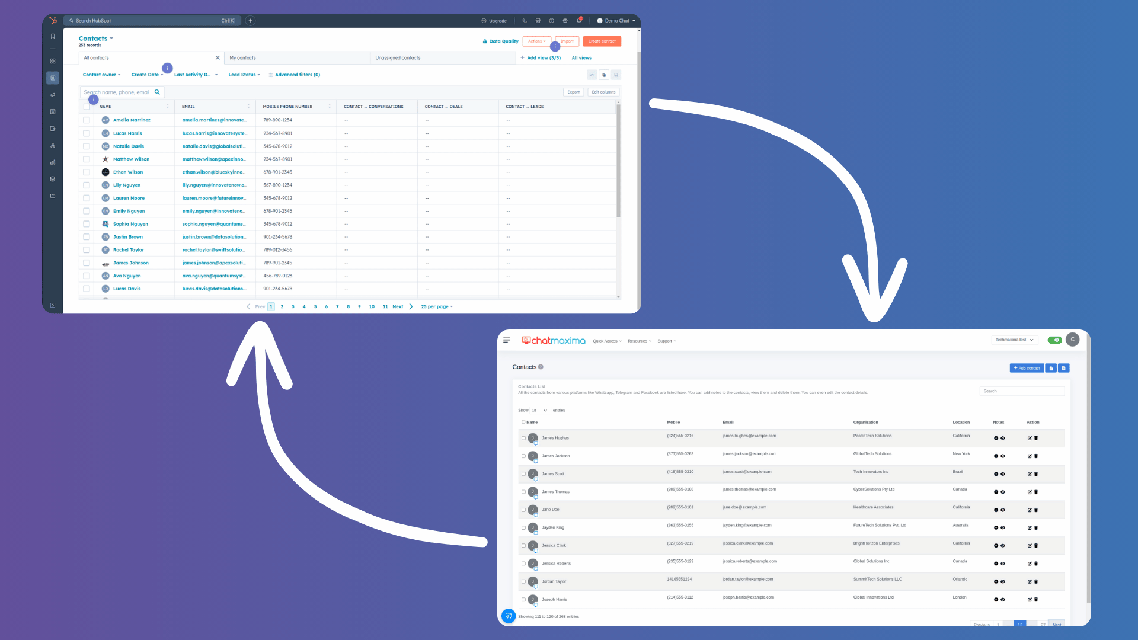Open the bookmarks icon in HubSpot sidebar
The height and width of the screenshot is (640, 1138).
[53, 35]
